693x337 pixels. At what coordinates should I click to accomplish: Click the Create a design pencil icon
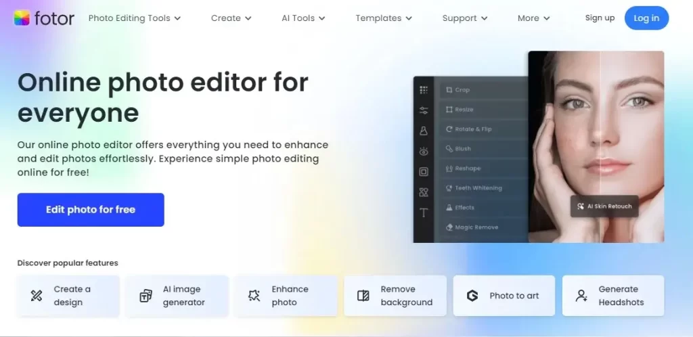(x=37, y=296)
